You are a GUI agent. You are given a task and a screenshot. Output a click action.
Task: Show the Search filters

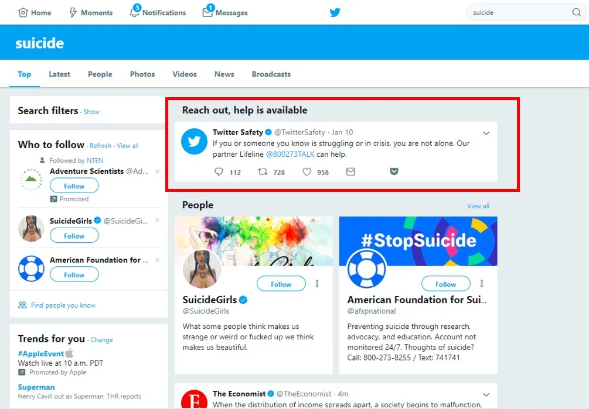tap(91, 112)
